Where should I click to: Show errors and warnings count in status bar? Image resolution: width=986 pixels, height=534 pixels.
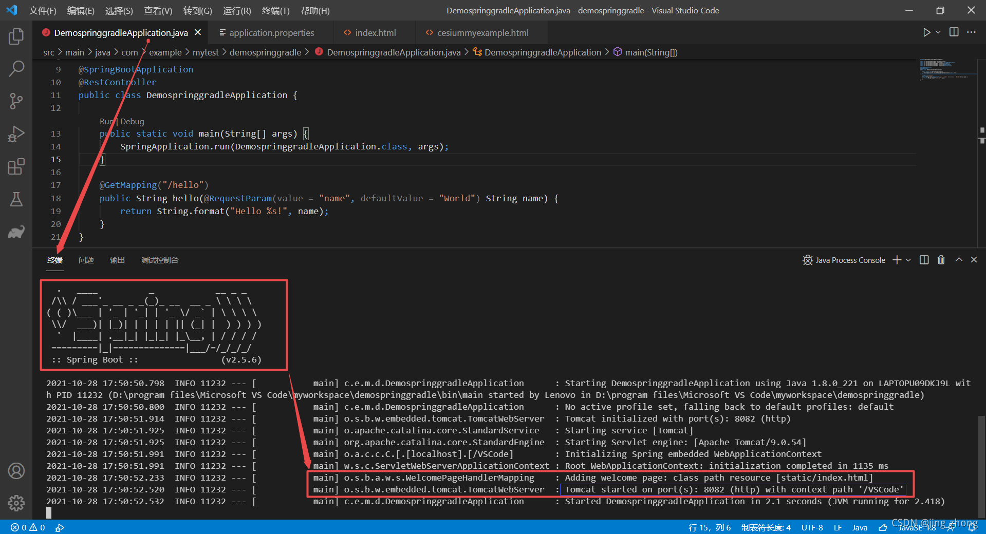[x=28, y=527]
